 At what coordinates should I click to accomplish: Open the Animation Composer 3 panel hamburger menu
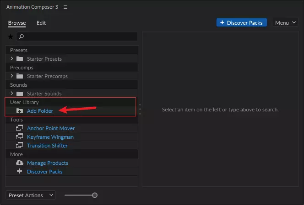coord(65,7)
